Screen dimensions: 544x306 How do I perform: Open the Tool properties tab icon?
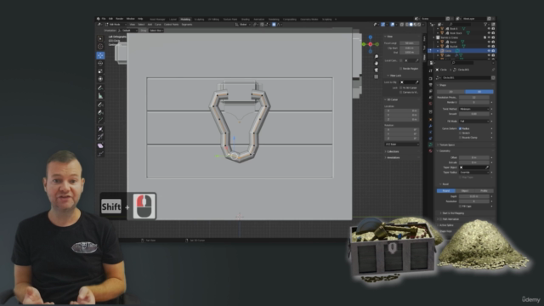431,71
